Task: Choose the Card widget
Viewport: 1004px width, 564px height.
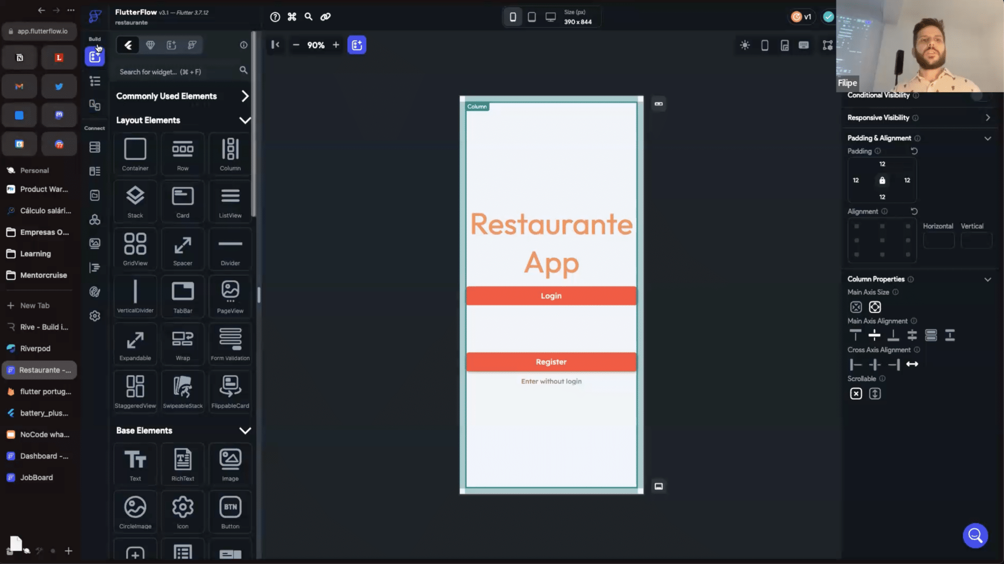Action: pyautogui.click(x=182, y=201)
